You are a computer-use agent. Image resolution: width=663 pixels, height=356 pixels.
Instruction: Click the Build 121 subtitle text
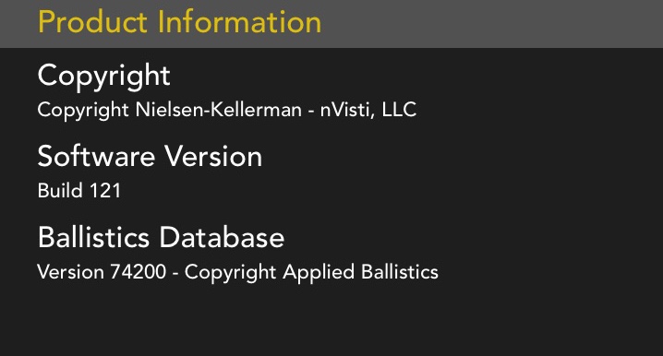[79, 191]
